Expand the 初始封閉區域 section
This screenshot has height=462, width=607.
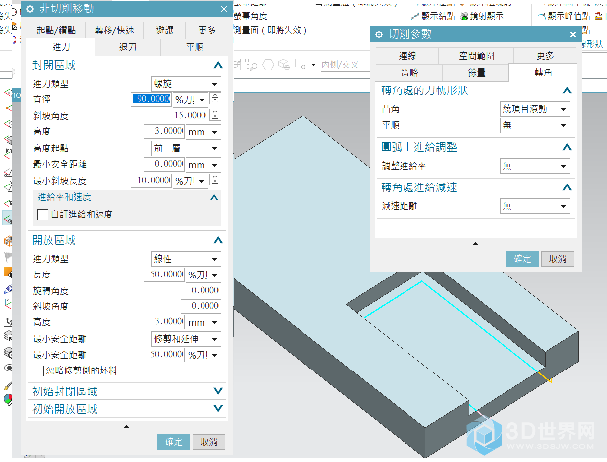218,391
